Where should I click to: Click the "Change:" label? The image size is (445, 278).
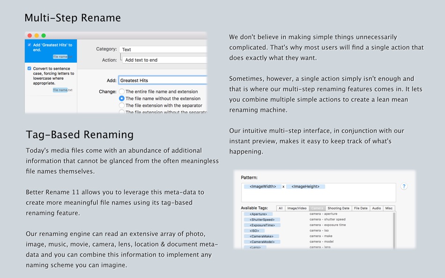[x=108, y=92]
